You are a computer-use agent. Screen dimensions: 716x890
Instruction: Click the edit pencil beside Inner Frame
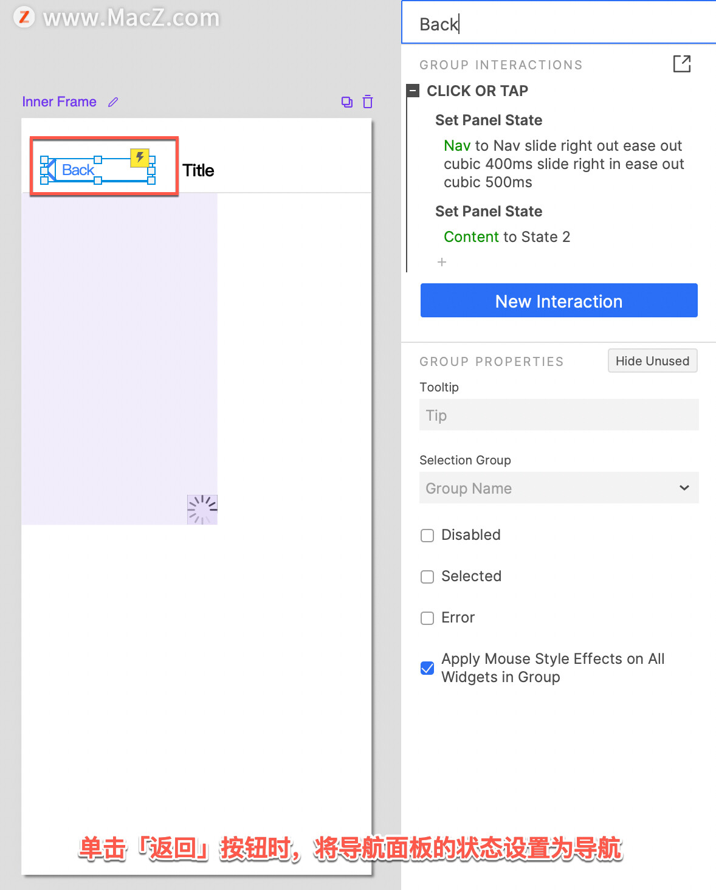113,102
